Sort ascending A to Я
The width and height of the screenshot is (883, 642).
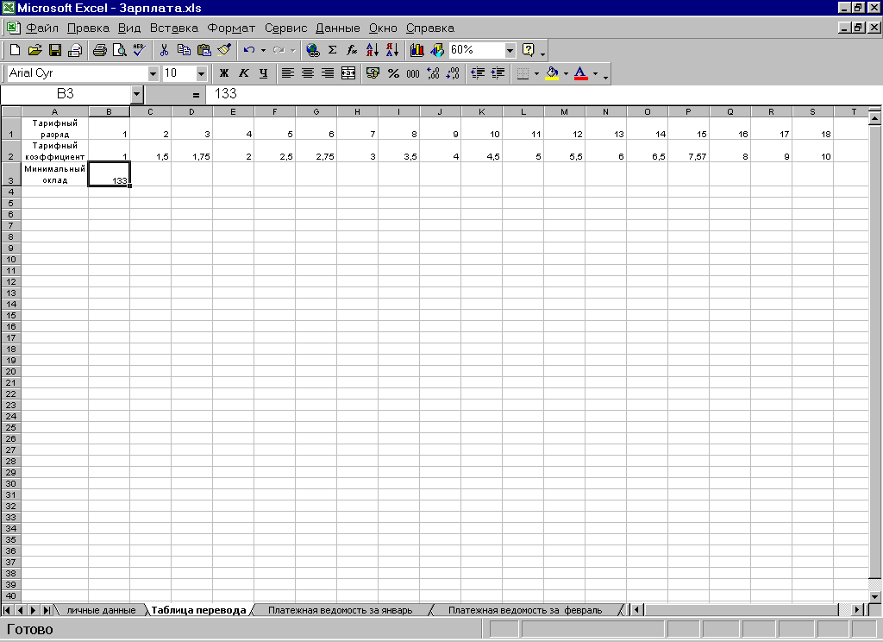(373, 50)
